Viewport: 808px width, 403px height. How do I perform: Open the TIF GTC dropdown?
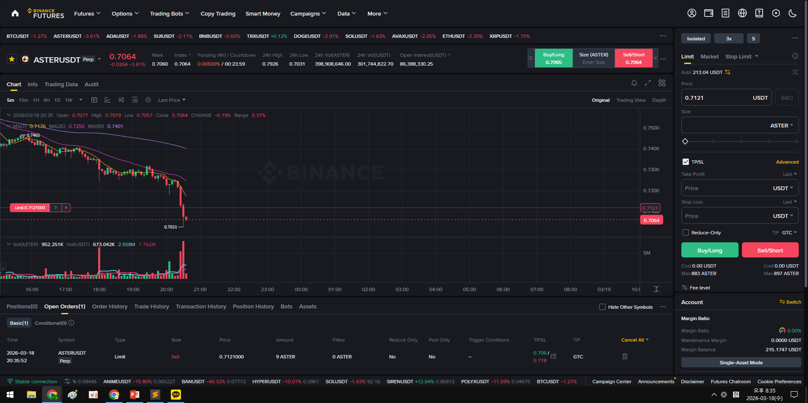click(x=790, y=233)
